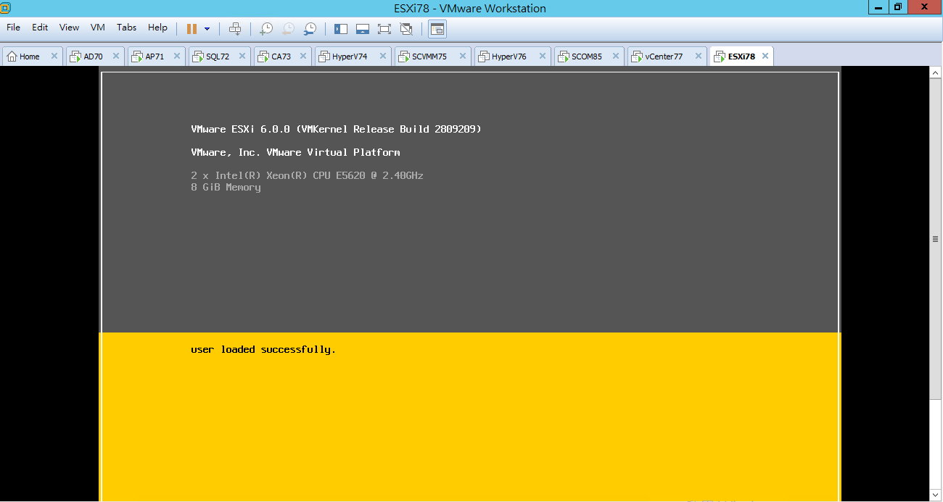This screenshot has height=502, width=943.
Task: Click the Send Ctrl+Alt+Del toolbar icon
Action: (235, 29)
